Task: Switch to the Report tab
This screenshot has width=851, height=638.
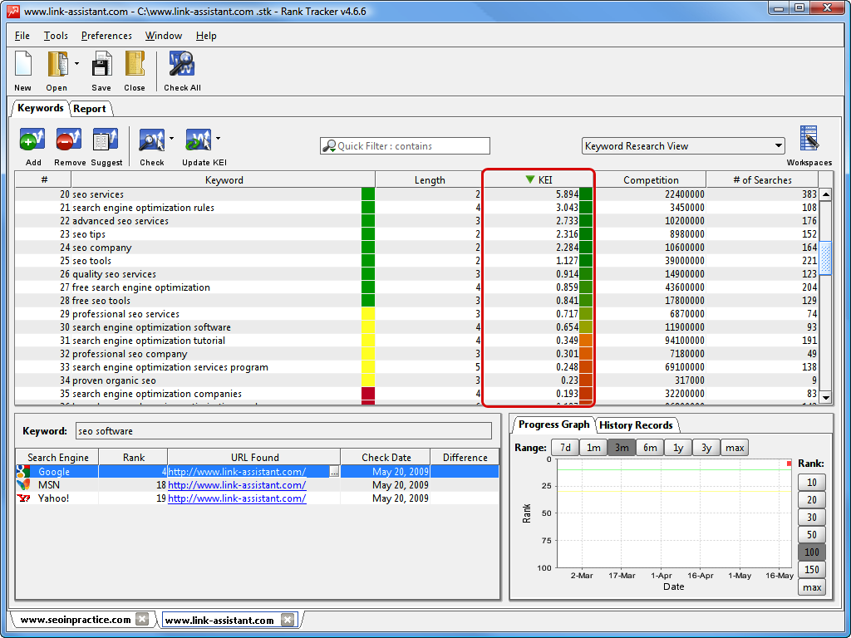Action: tap(90, 109)
